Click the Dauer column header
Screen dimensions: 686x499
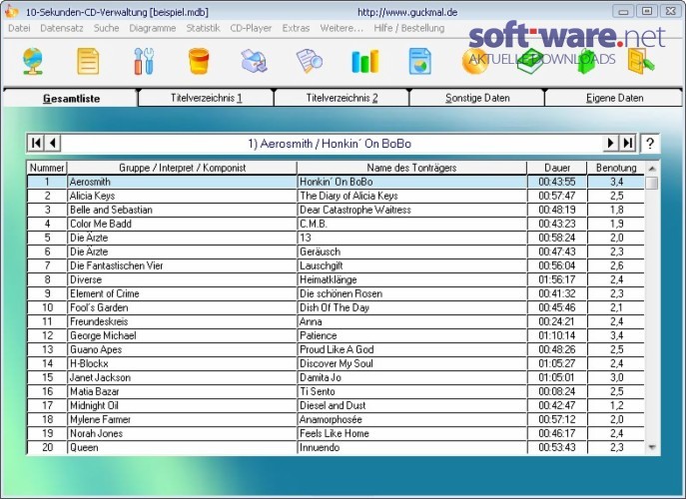(x=557, y=168)
